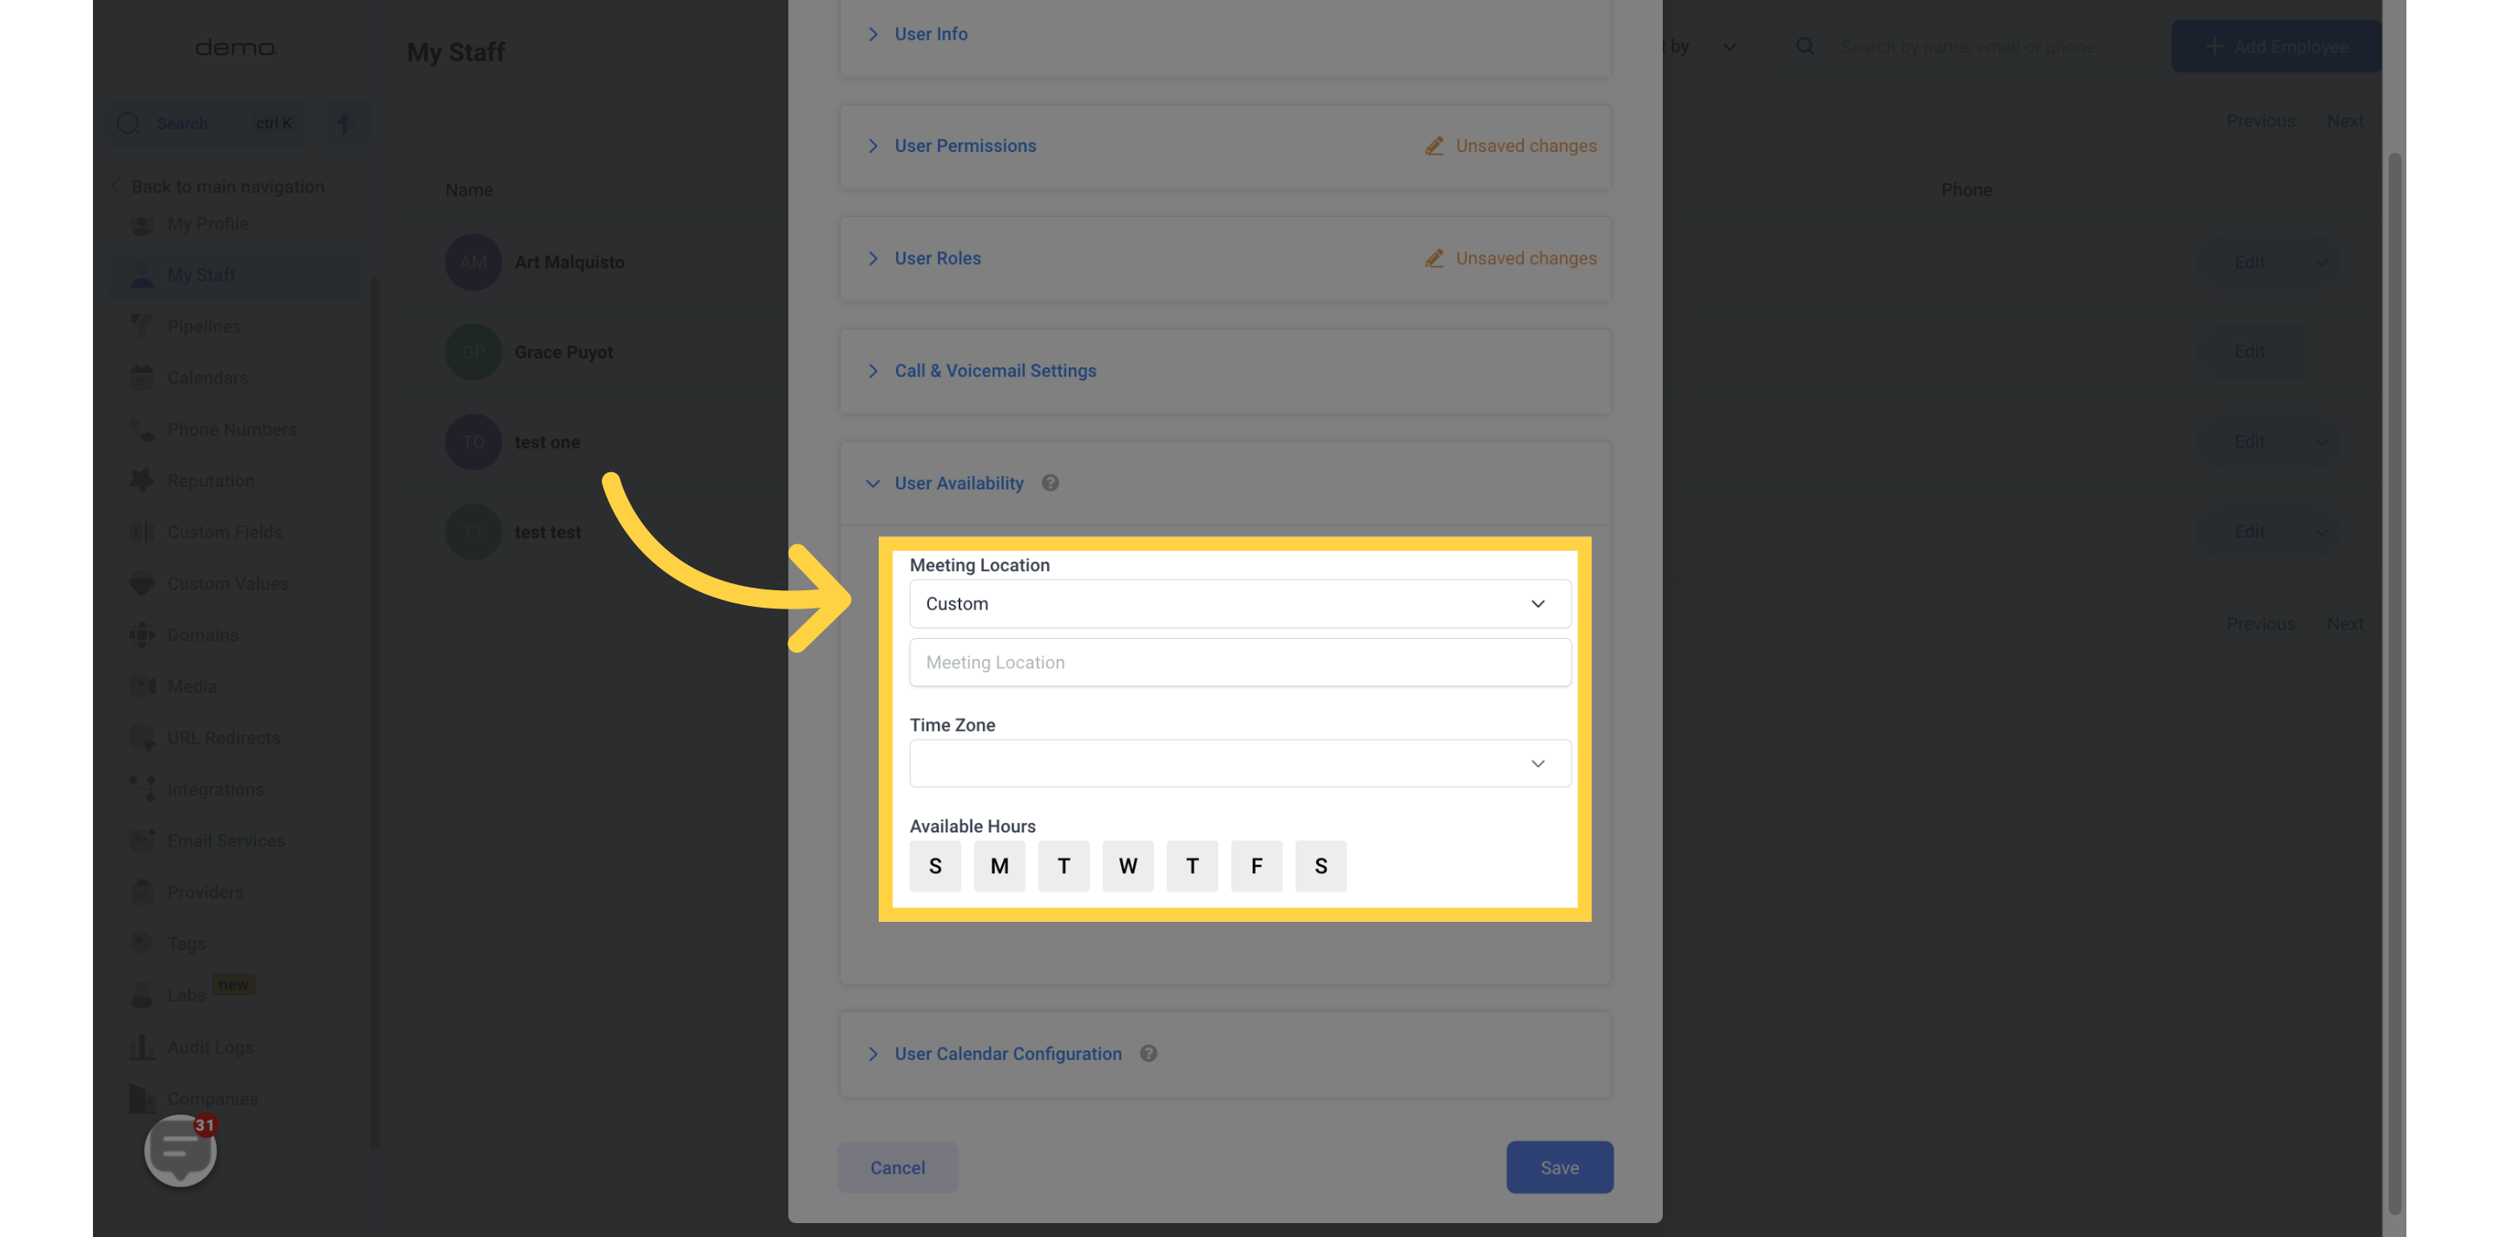Toggle Saturday availability in Available Hours
The image size is (2499, 1237).
1320,865
